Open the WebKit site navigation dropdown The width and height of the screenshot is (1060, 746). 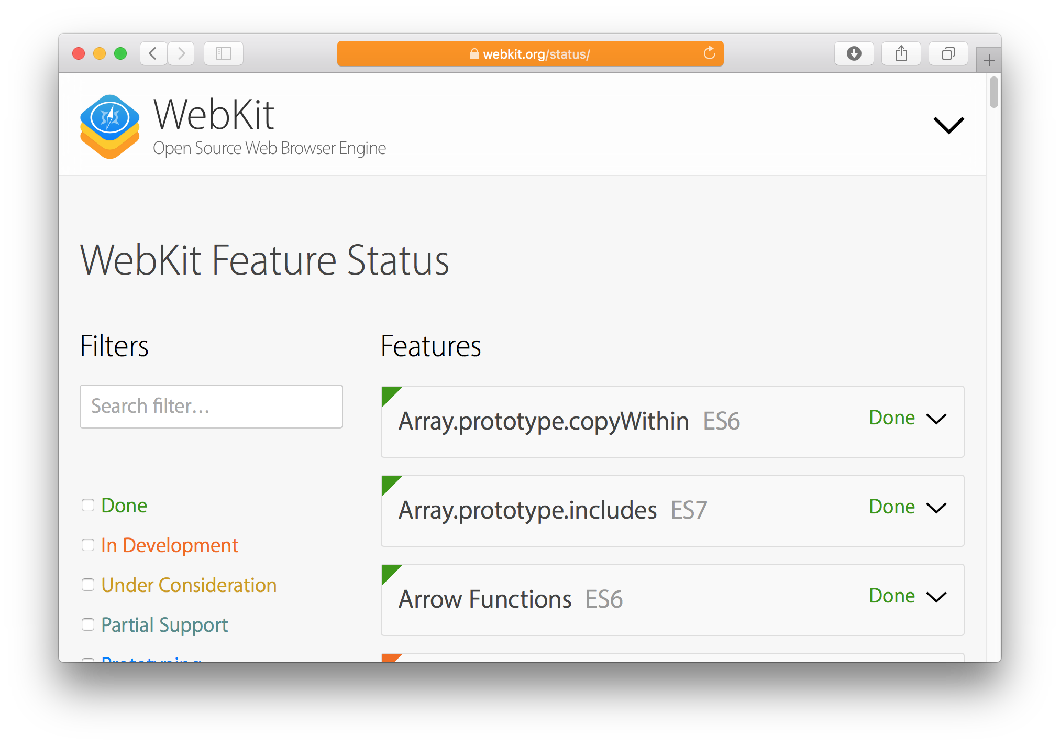(x=949, y=126)
